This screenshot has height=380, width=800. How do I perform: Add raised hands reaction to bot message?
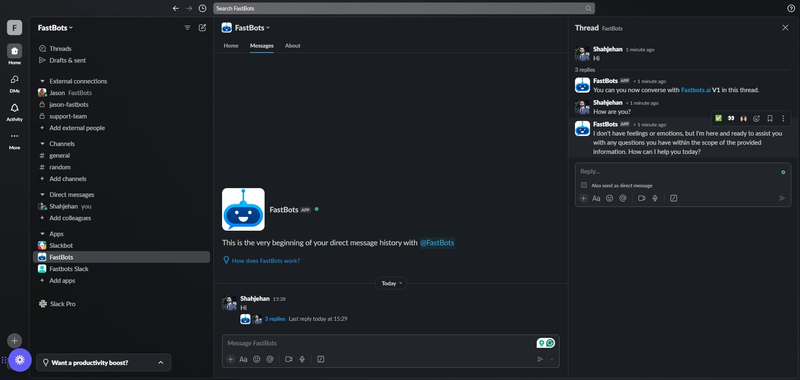(x=743, y=118)
